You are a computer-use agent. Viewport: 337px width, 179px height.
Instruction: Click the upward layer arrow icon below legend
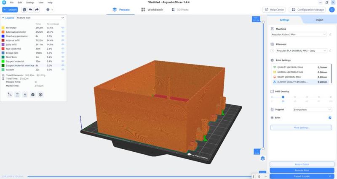[x=17, y=94]
